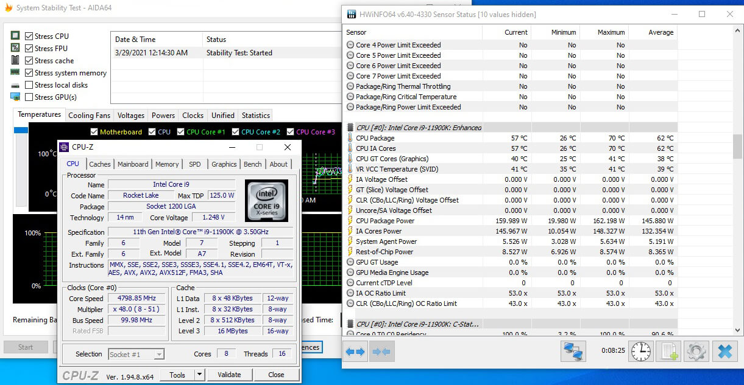Uncheck the Stress FPU checkbox
The height and width of the screenshot is (385, 744).
(29, 49)
